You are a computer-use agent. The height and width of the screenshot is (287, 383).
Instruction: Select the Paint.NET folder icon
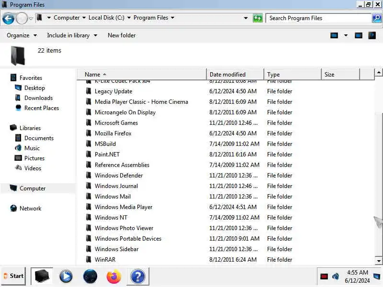point(89,154)
